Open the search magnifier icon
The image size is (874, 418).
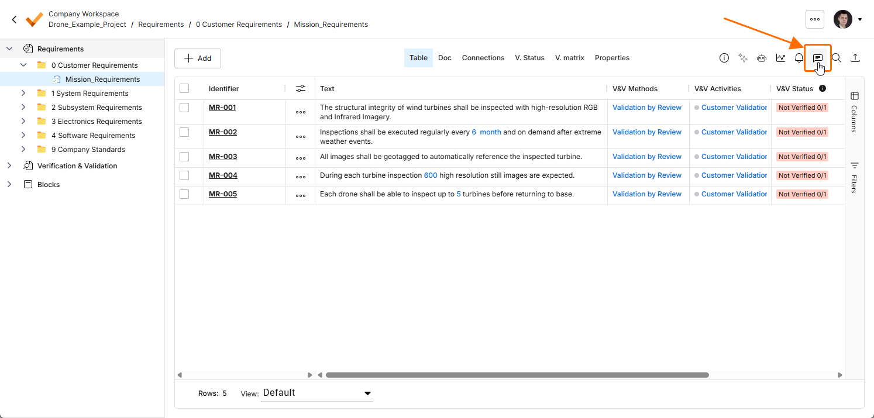tap(837, 58)
